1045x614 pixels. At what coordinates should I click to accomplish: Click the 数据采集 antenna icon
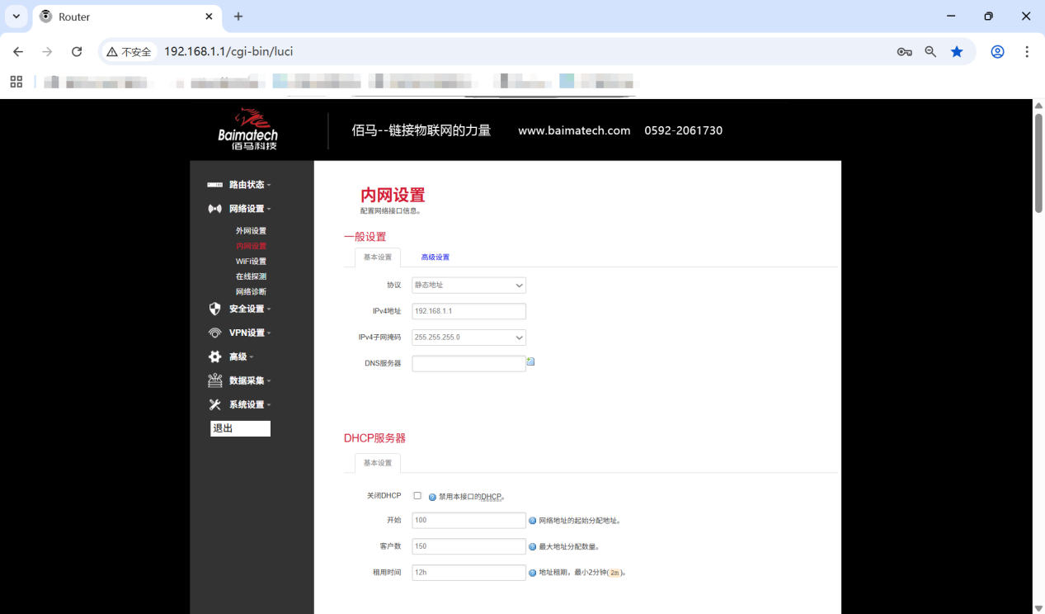pyautogui.click(x=214, y=380)
